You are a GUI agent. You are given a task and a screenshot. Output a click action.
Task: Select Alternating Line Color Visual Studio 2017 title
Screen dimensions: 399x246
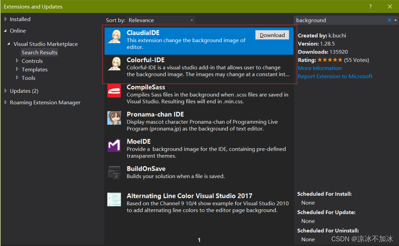pos(189,196)
